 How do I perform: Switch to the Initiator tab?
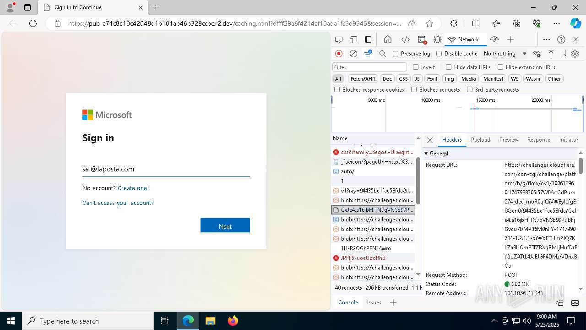tap(569, 140)
